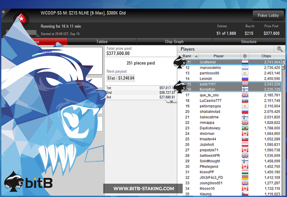Viewport: 287px width, 197px height.
Task: Select player row Jozinho6
Action: tap(230, 144)
